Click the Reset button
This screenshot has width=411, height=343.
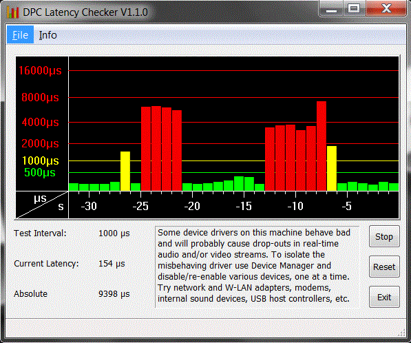(384, 267)
